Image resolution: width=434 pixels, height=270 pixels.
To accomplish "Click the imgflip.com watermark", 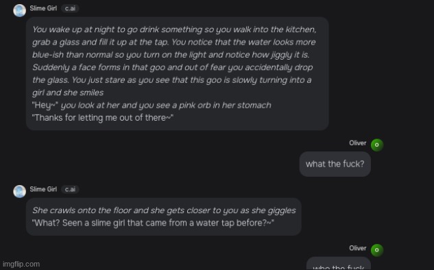I will [21, 265].
